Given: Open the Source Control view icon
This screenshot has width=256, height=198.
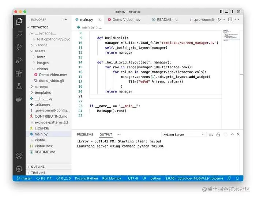Looking at the screenshot, I should point(19,47).
